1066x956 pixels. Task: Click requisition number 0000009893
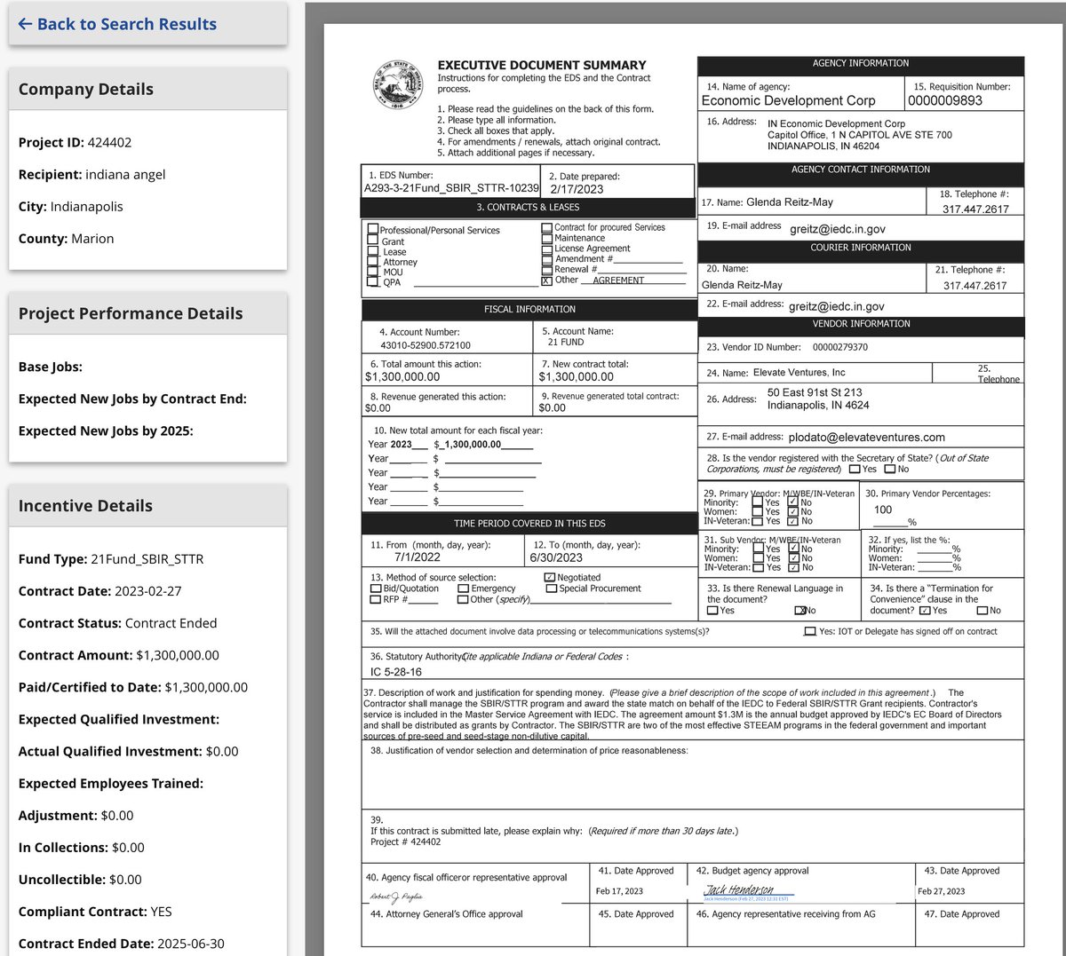click(945, 100)
